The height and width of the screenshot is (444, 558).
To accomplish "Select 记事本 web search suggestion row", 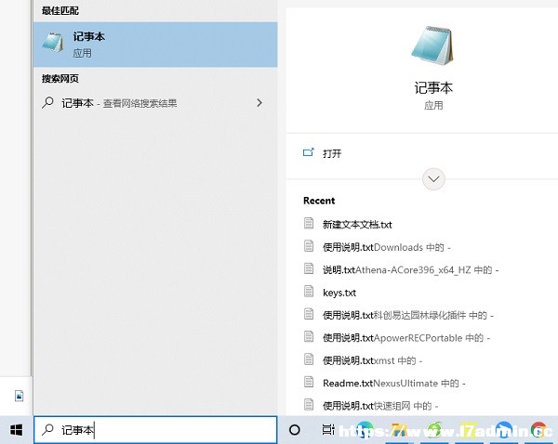I will pyautogui.click(x=155, y=103).
